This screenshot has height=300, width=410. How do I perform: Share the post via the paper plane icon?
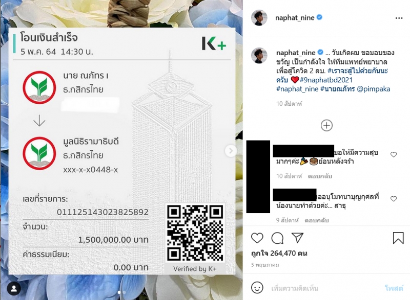(x=298, y=238)
